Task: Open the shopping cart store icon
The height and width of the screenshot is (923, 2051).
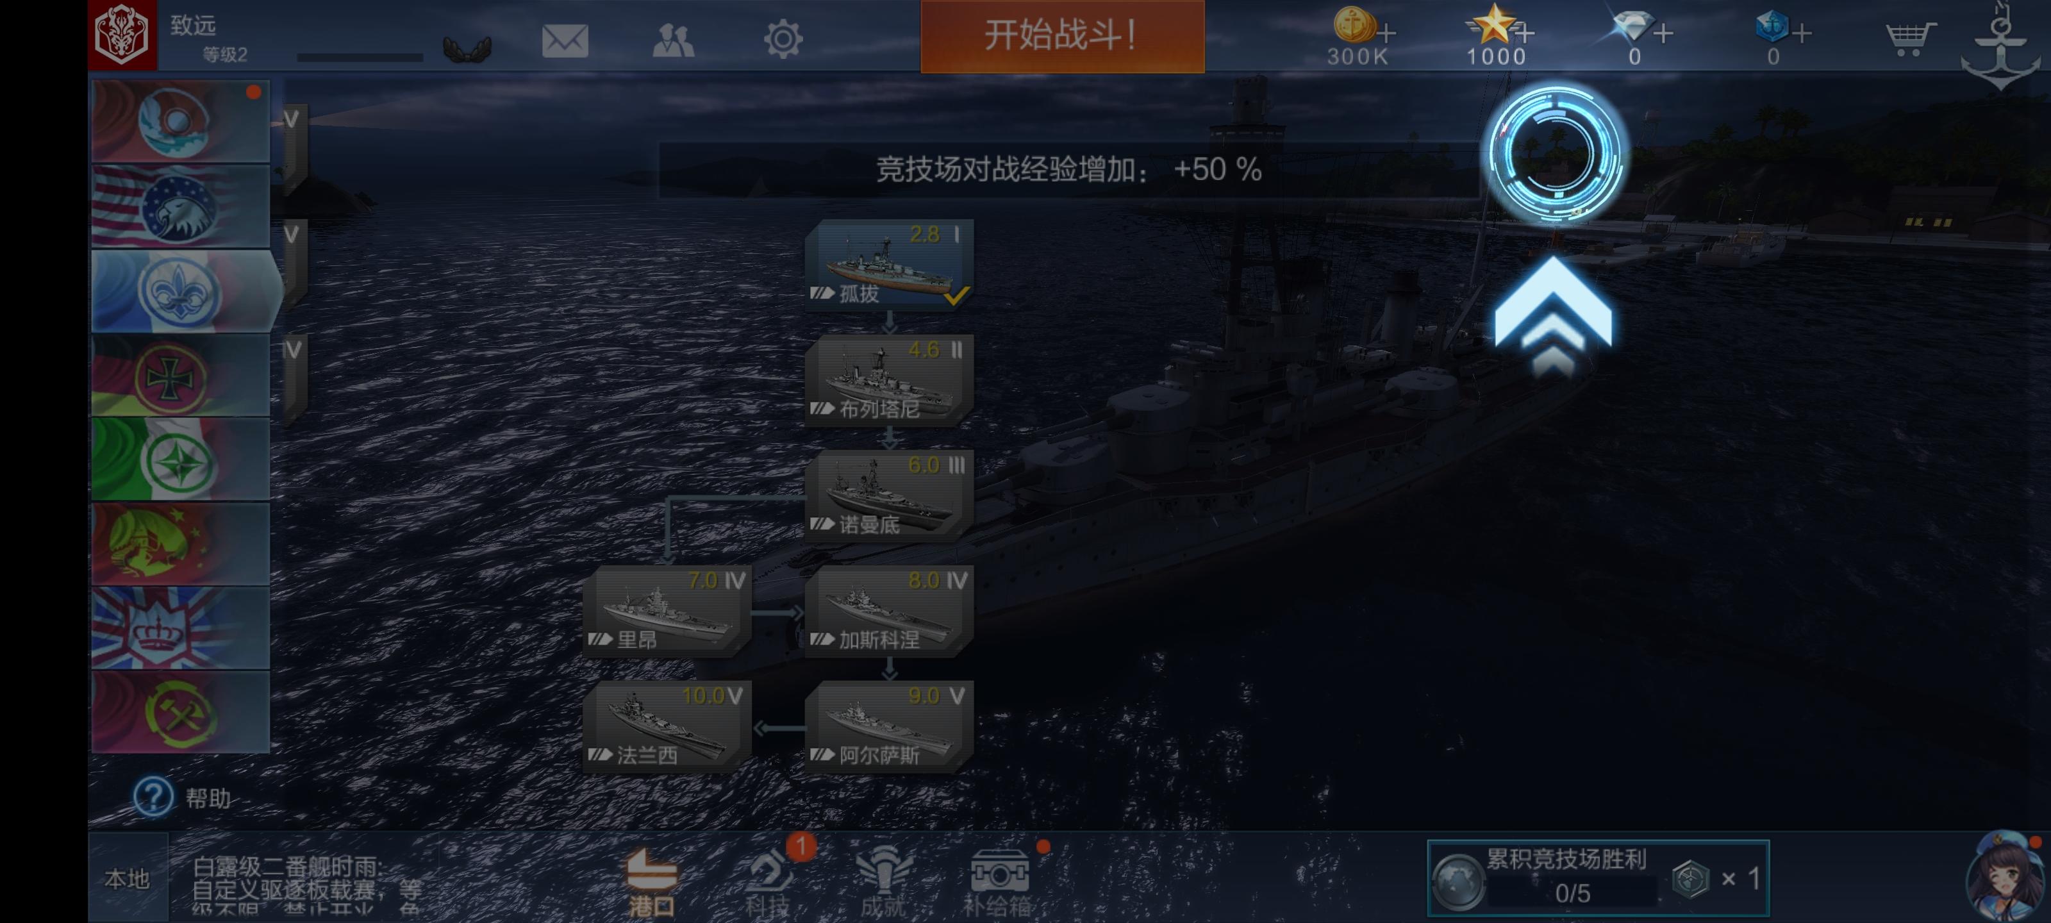Action: (x=1910, y=38)
